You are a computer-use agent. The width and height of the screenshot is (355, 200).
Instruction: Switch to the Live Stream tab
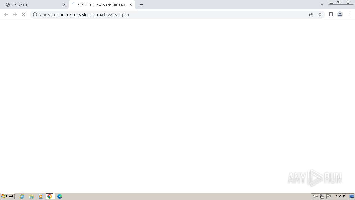[x=34, y=5]
